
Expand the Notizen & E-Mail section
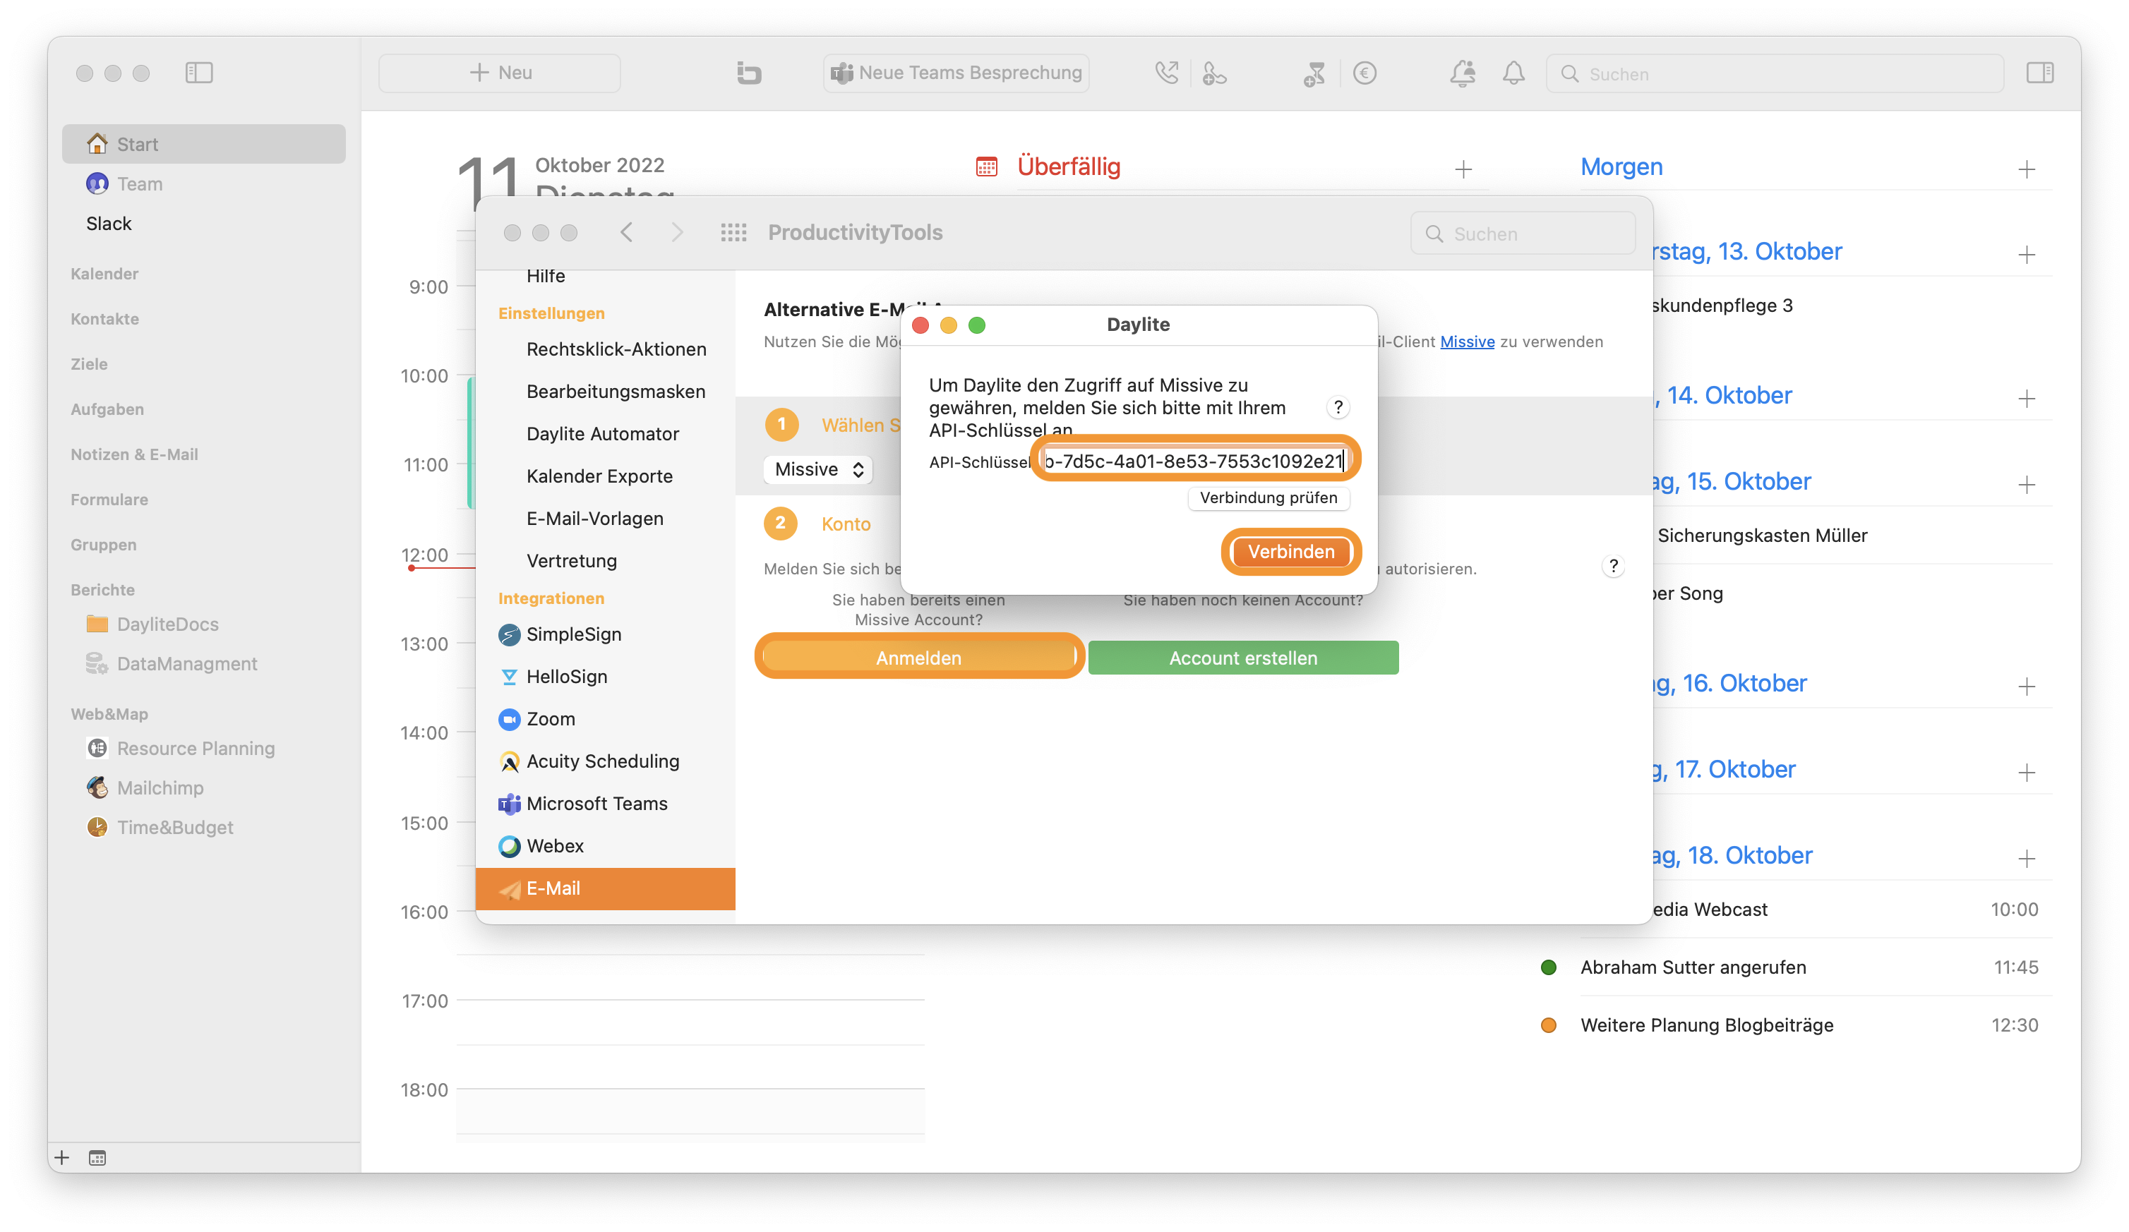134,454
